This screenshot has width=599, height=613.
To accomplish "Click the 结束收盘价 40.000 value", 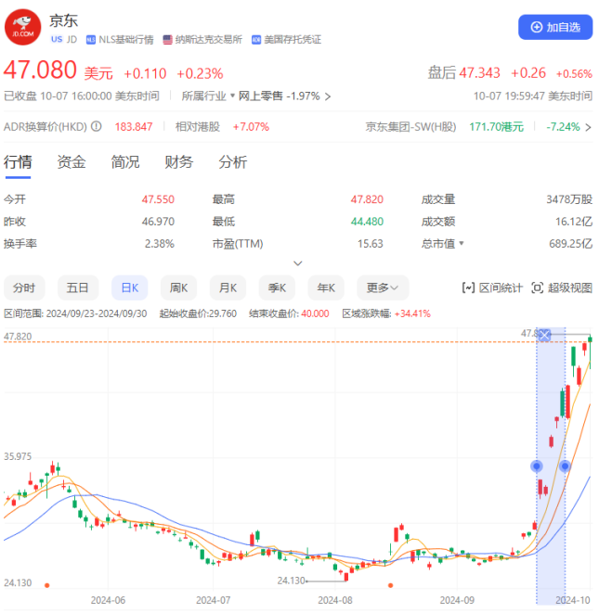I will point(315,313).
